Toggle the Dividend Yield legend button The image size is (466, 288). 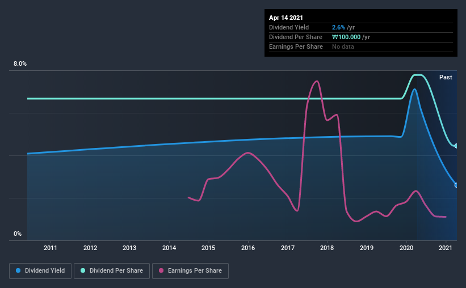[x=40, y=271]
